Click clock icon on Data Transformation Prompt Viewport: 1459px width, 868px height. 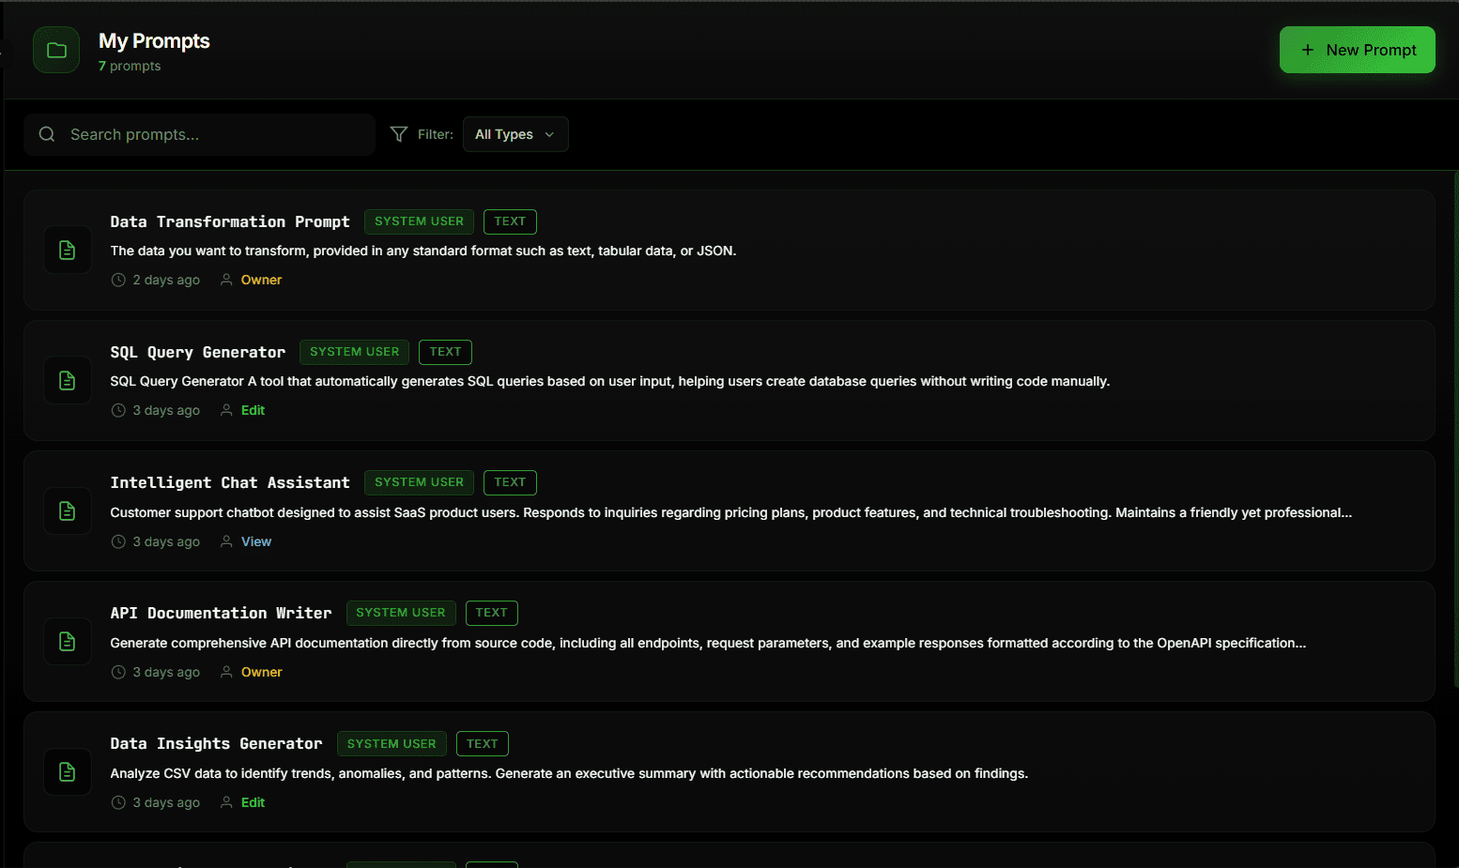coord(118,280)
